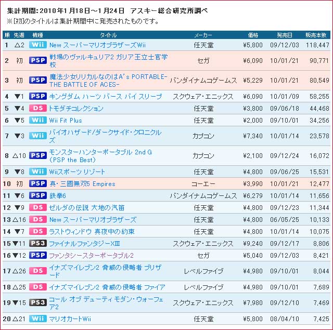
Task: Select the sales figure 118,447
Action: [x=317, y=45]
